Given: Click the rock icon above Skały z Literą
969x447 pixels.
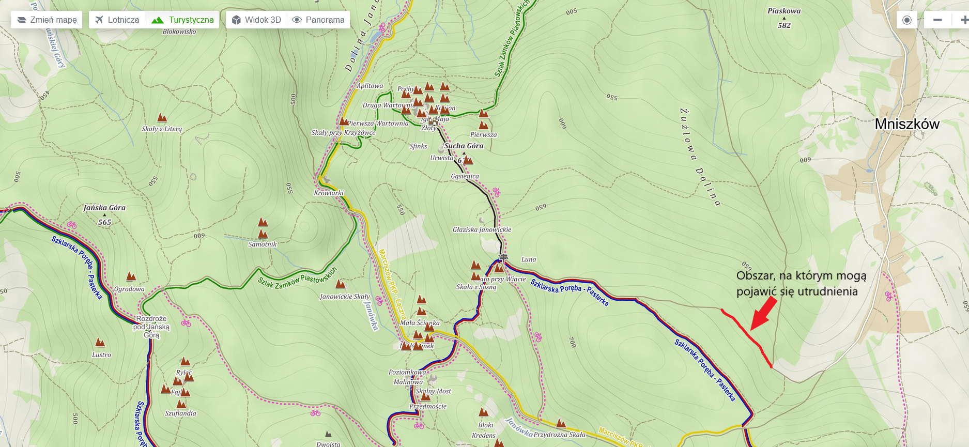Looking at the screenshot, I should (162, 118).
